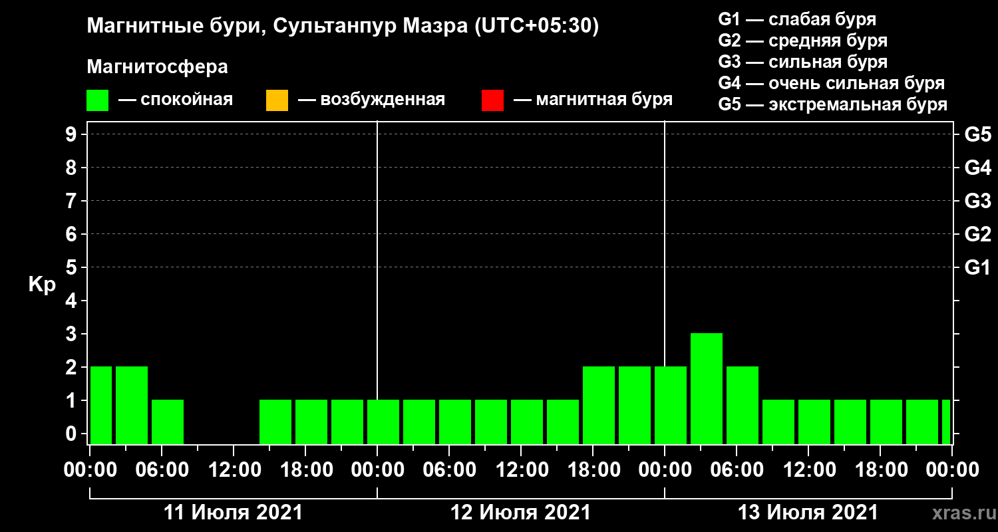Click the 18:00 time label for 12 July
Image resolution: width=998 pixels, height=532 pixels.
pyautogui.click(x=593, y=469)
